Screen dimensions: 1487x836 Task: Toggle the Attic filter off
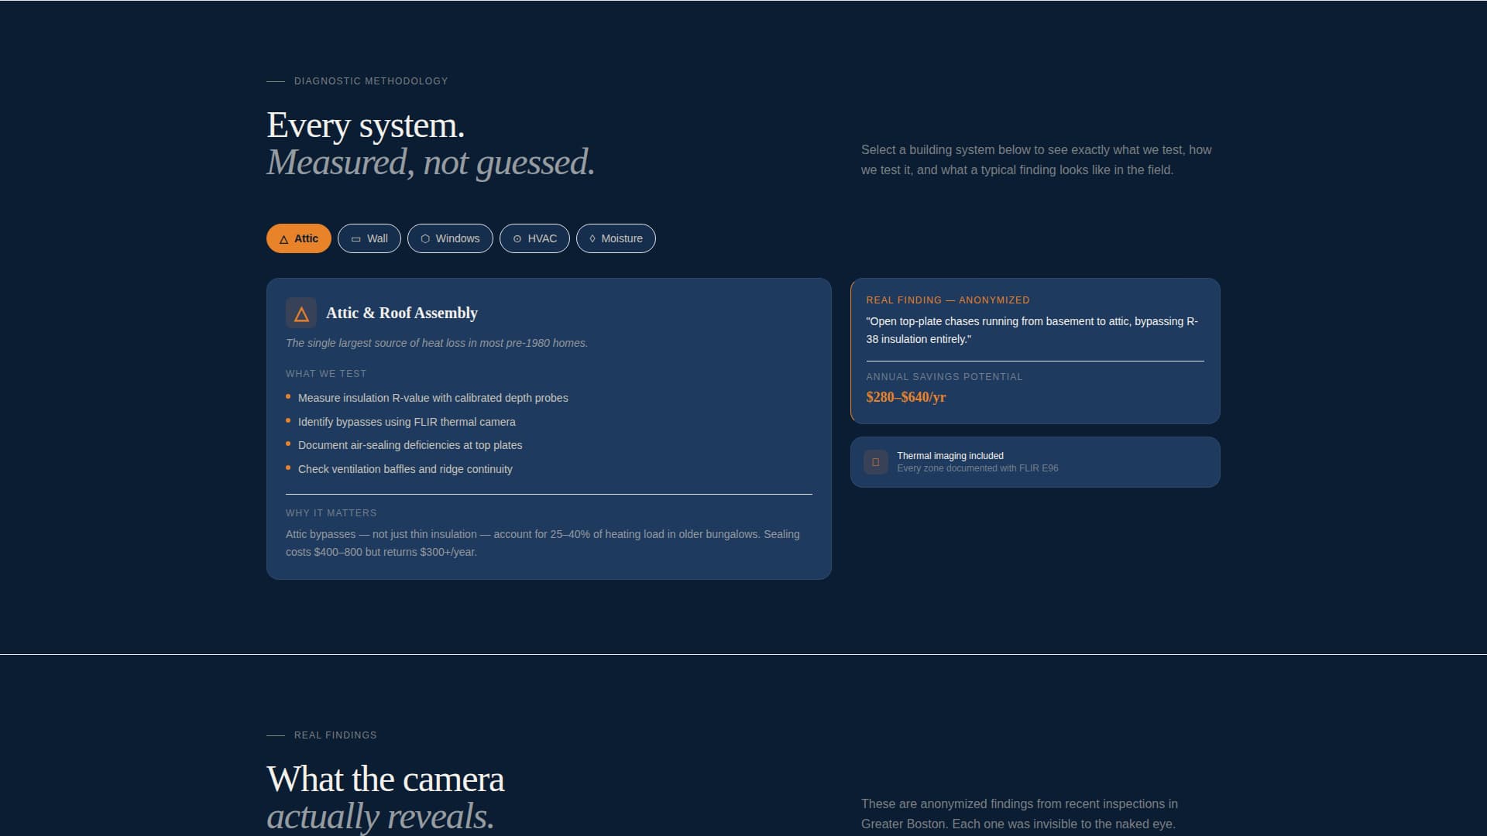coord(298,238)
